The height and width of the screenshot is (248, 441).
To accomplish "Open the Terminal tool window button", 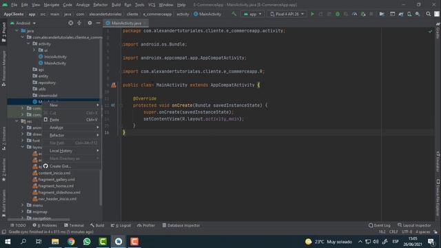I will 74,225.
